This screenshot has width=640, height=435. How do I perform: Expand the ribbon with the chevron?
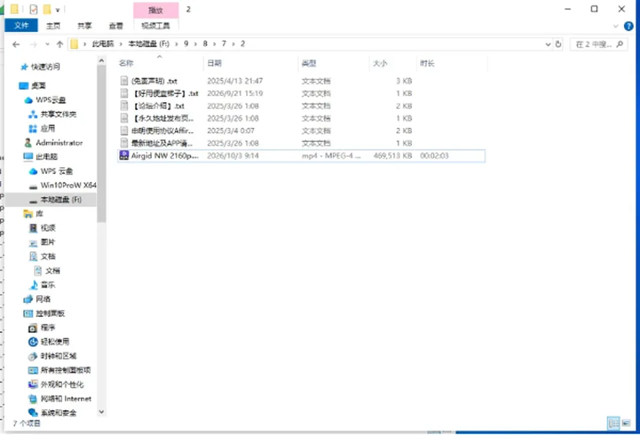tap(615, 26)
